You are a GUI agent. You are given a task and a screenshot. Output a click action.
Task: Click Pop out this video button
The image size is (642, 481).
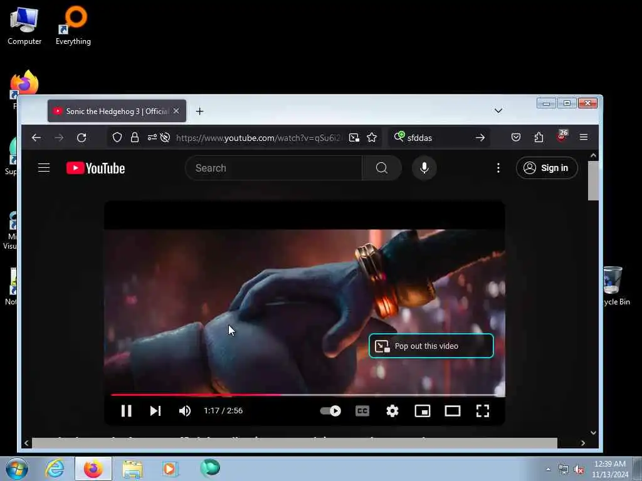[431, 346]
